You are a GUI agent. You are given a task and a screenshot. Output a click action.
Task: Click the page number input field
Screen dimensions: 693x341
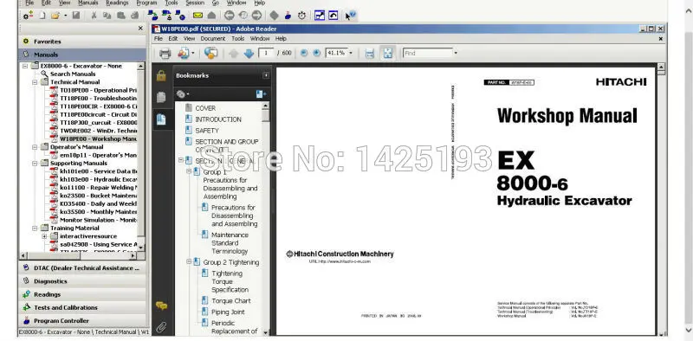coord(267,53)
